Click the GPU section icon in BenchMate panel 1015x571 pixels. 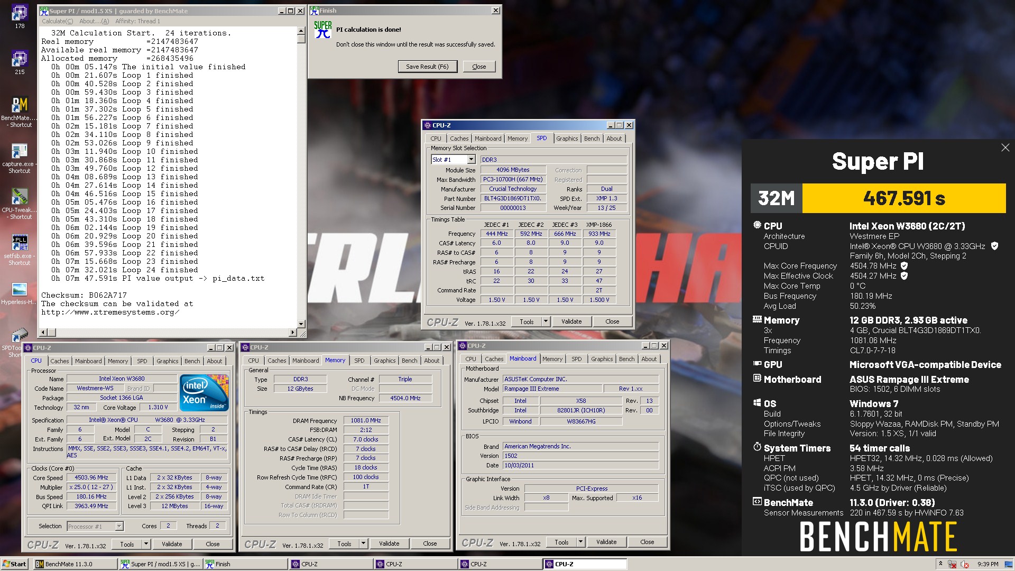click(x=757, y=364)
